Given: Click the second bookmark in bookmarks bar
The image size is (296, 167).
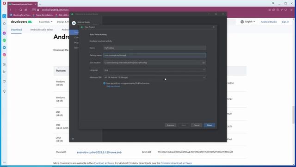Looking at the screenshot, I should click(x=43, y=15).
